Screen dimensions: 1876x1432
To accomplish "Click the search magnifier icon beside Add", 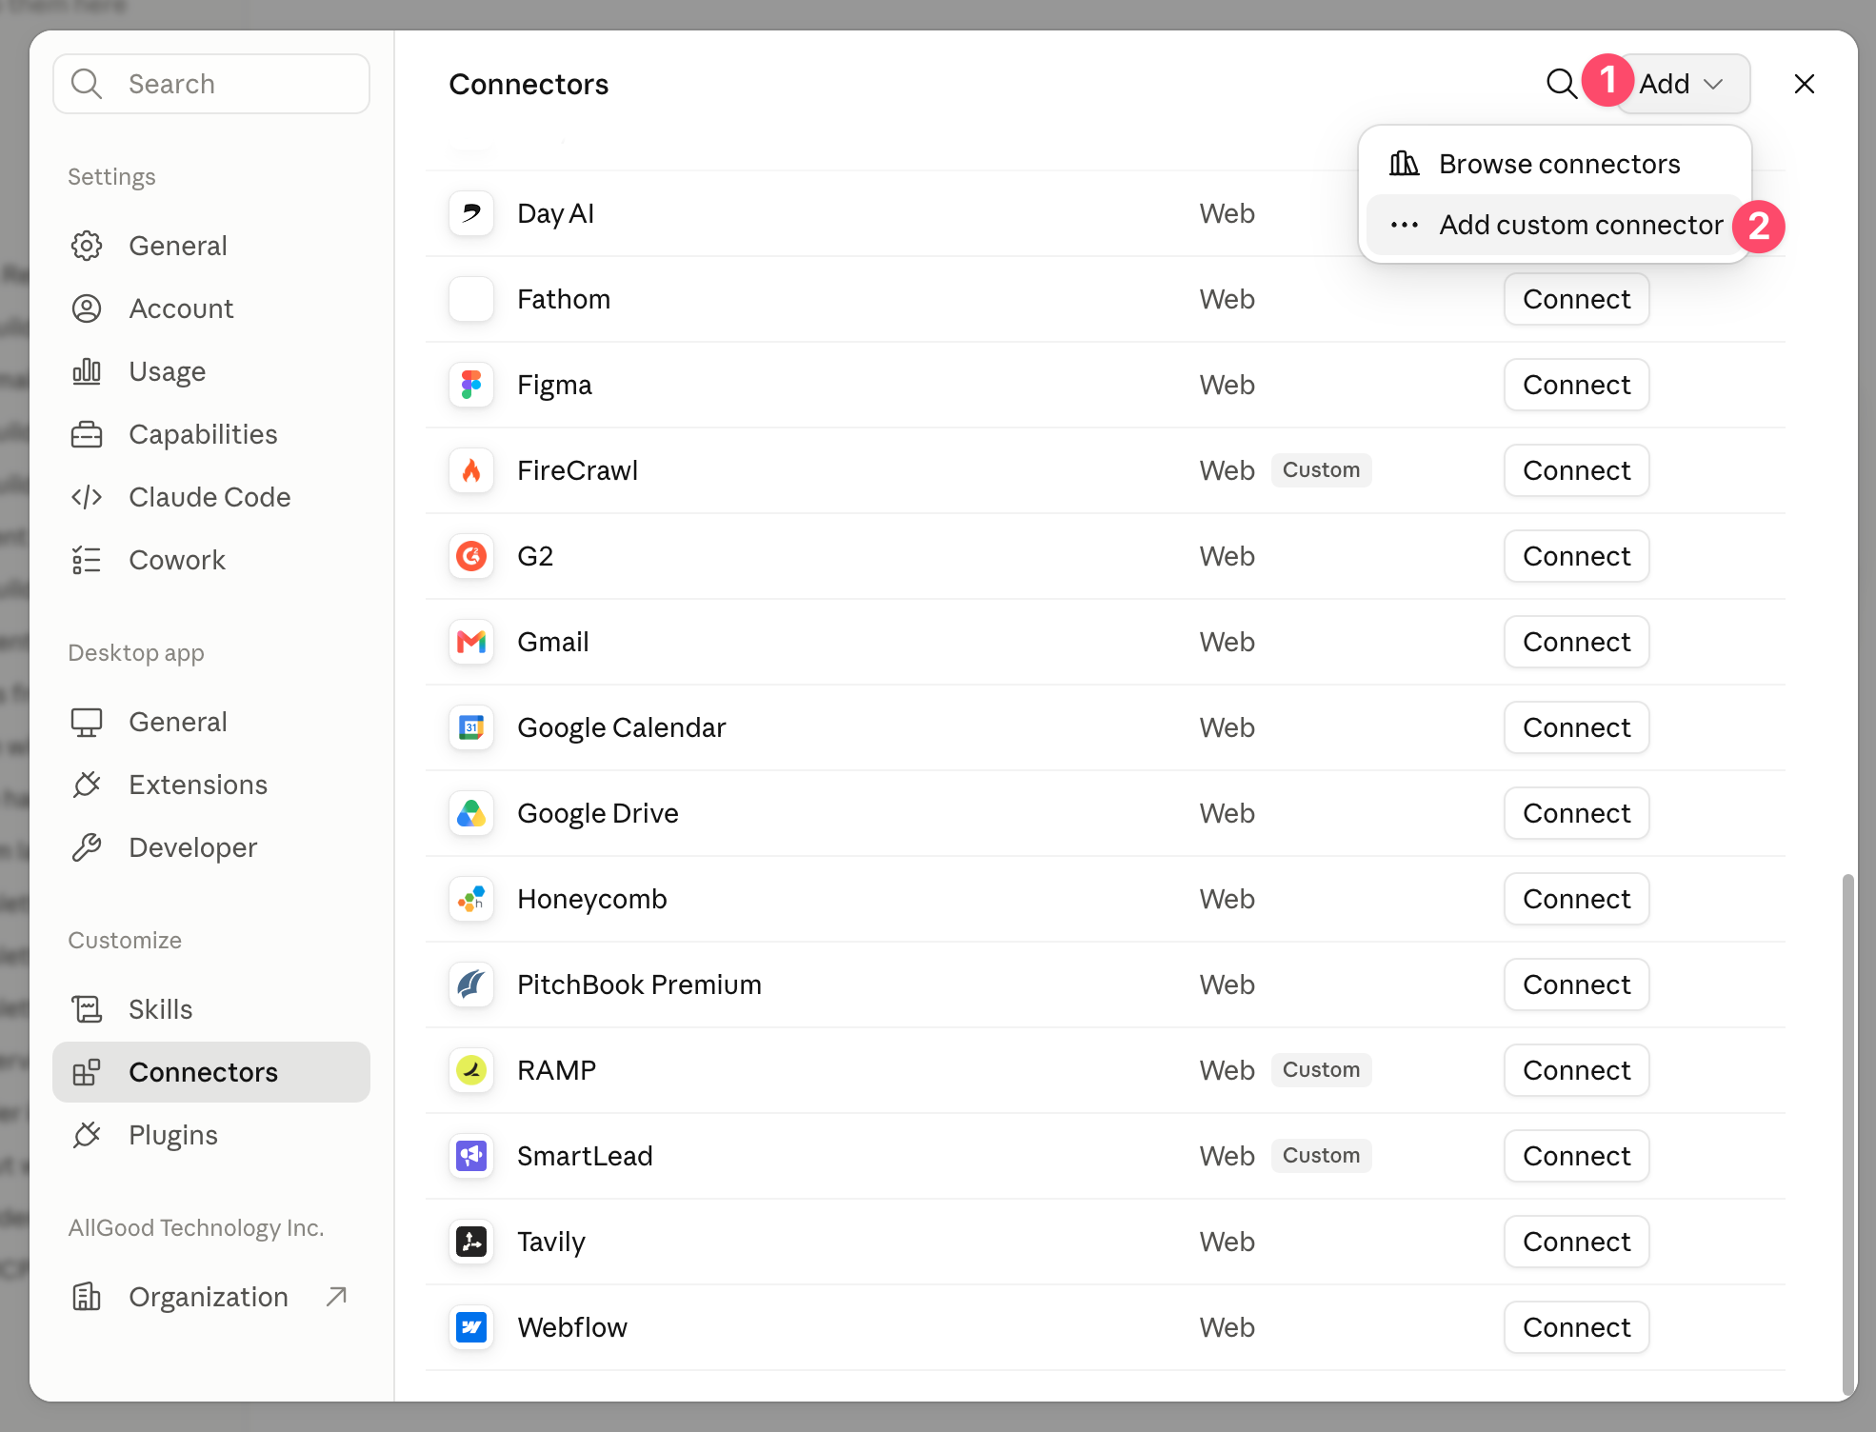I will point(1561,84).
